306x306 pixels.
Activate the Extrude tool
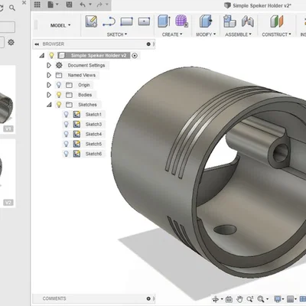tap(164, 21)
